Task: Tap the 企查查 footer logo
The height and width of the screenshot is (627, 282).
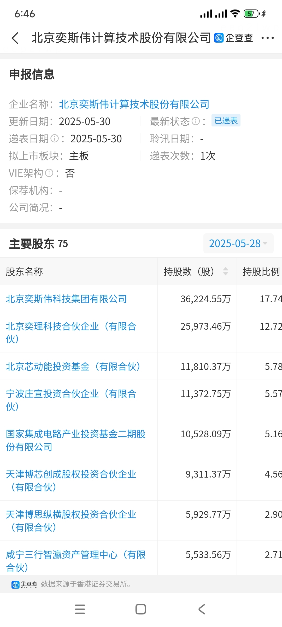Action: pos(25,585)
